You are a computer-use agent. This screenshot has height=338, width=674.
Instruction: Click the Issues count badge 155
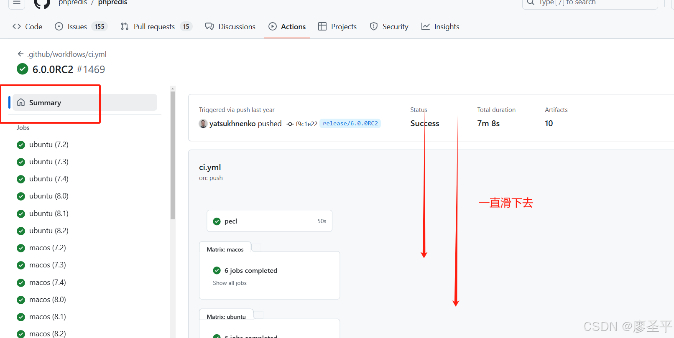(100, 26)
